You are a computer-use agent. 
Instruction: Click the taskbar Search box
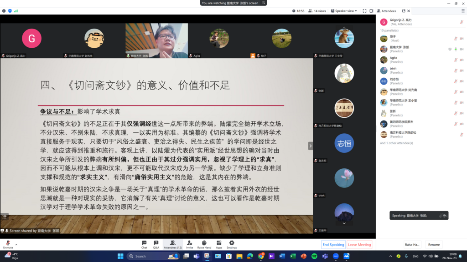153,256
